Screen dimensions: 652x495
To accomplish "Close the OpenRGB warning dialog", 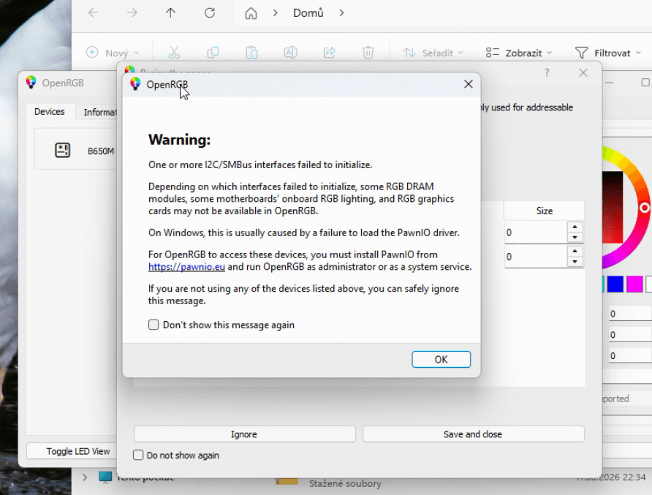I will pyautogui.click(x=469, y=84).
